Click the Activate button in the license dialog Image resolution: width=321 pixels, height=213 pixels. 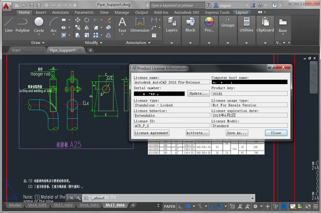point(197,133)
